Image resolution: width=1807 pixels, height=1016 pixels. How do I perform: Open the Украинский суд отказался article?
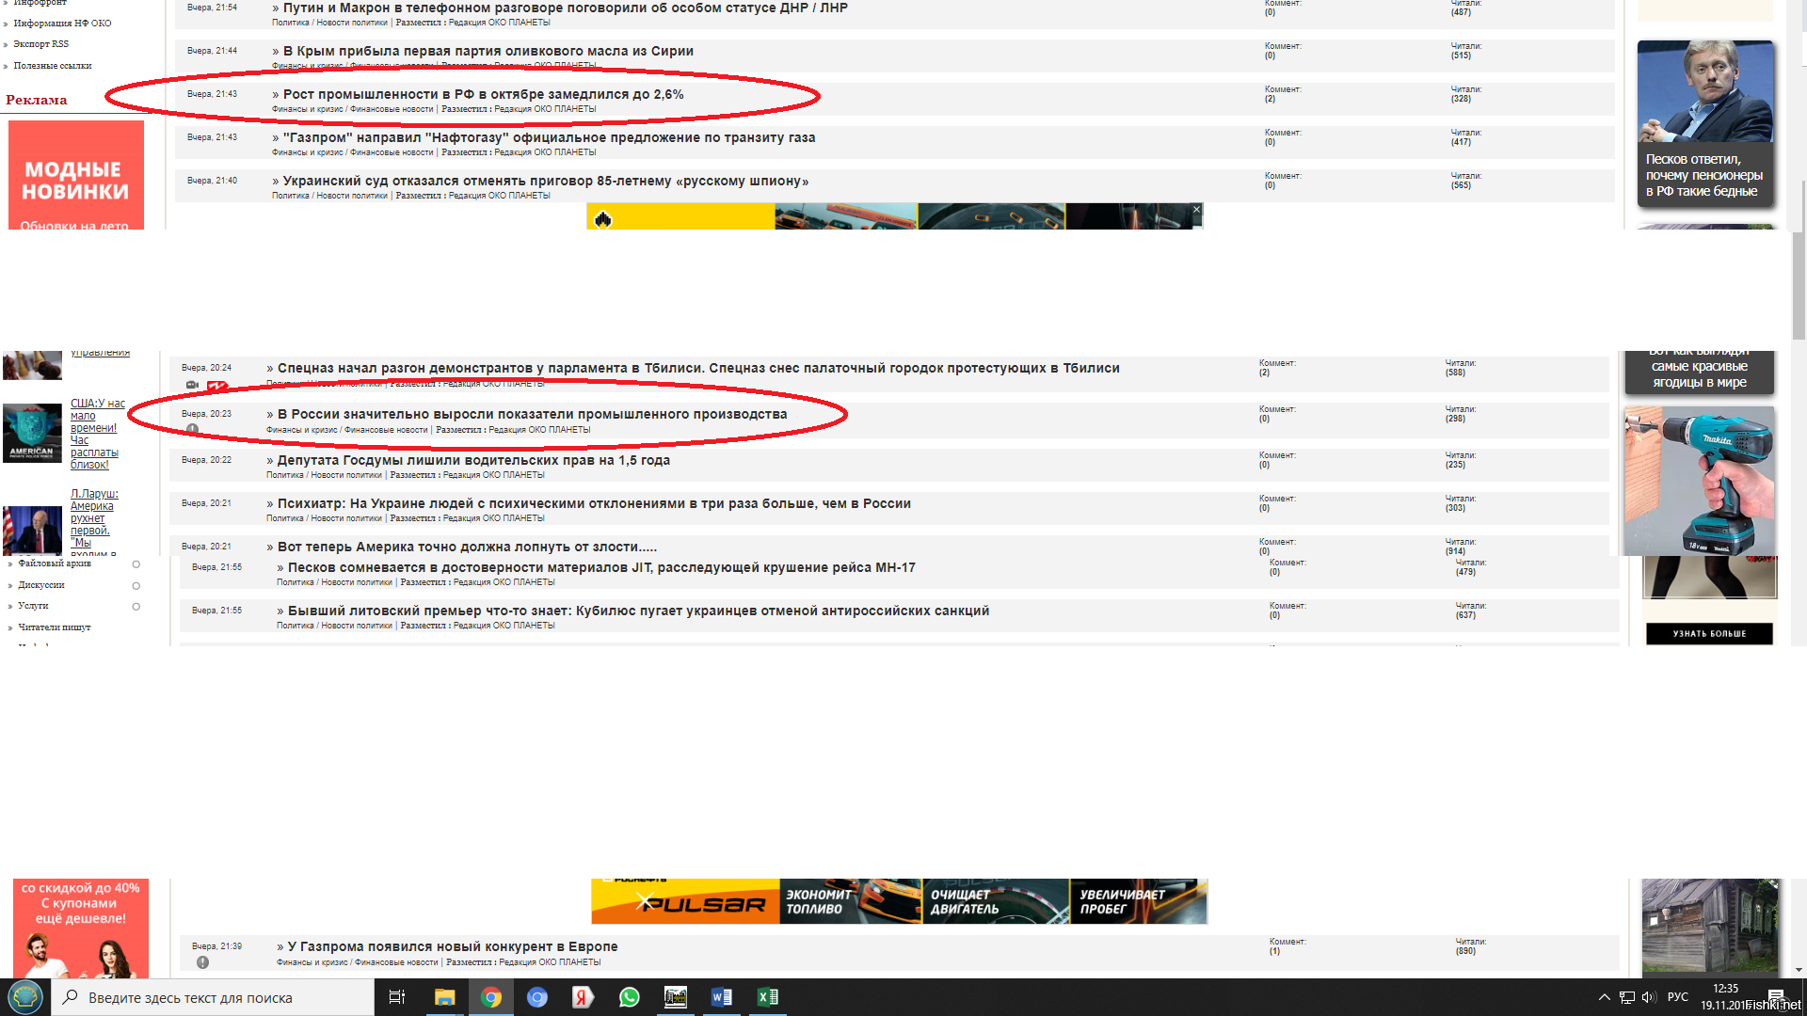tap(546, 181)
